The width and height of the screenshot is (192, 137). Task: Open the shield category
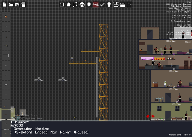tap(89, 5)
